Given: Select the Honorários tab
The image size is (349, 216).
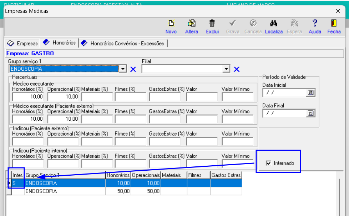Looking at the screenshot, I should click(60, 42).
